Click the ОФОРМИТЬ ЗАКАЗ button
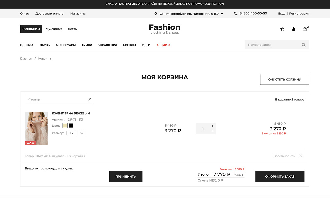 (x=280, y=176)
